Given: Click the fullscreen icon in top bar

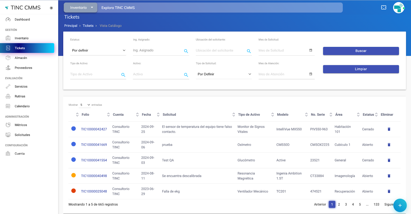Looking at the screenshot, I should click(x=384, y=7).
